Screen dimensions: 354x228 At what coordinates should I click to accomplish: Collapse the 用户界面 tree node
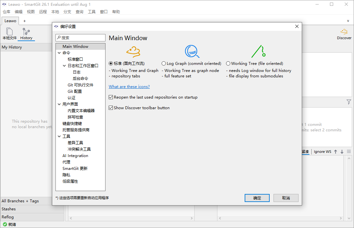(59, 104)
